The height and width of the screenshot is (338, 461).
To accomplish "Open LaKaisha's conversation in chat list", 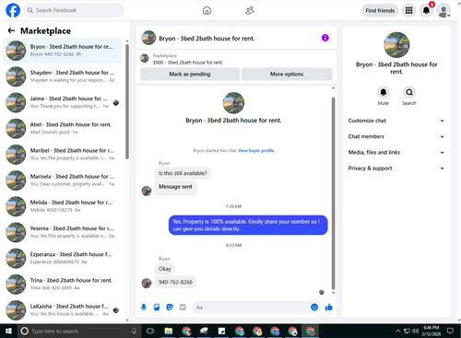I will pos(63,310).
